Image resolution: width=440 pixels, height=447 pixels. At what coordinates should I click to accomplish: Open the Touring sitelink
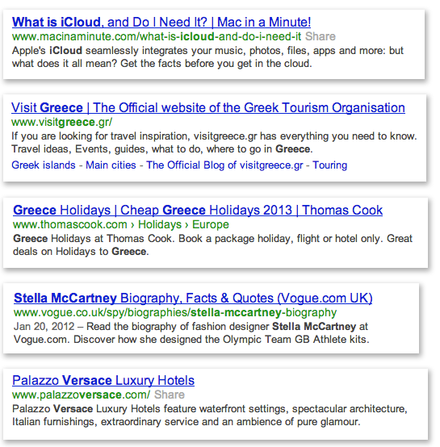pos(330,165)
